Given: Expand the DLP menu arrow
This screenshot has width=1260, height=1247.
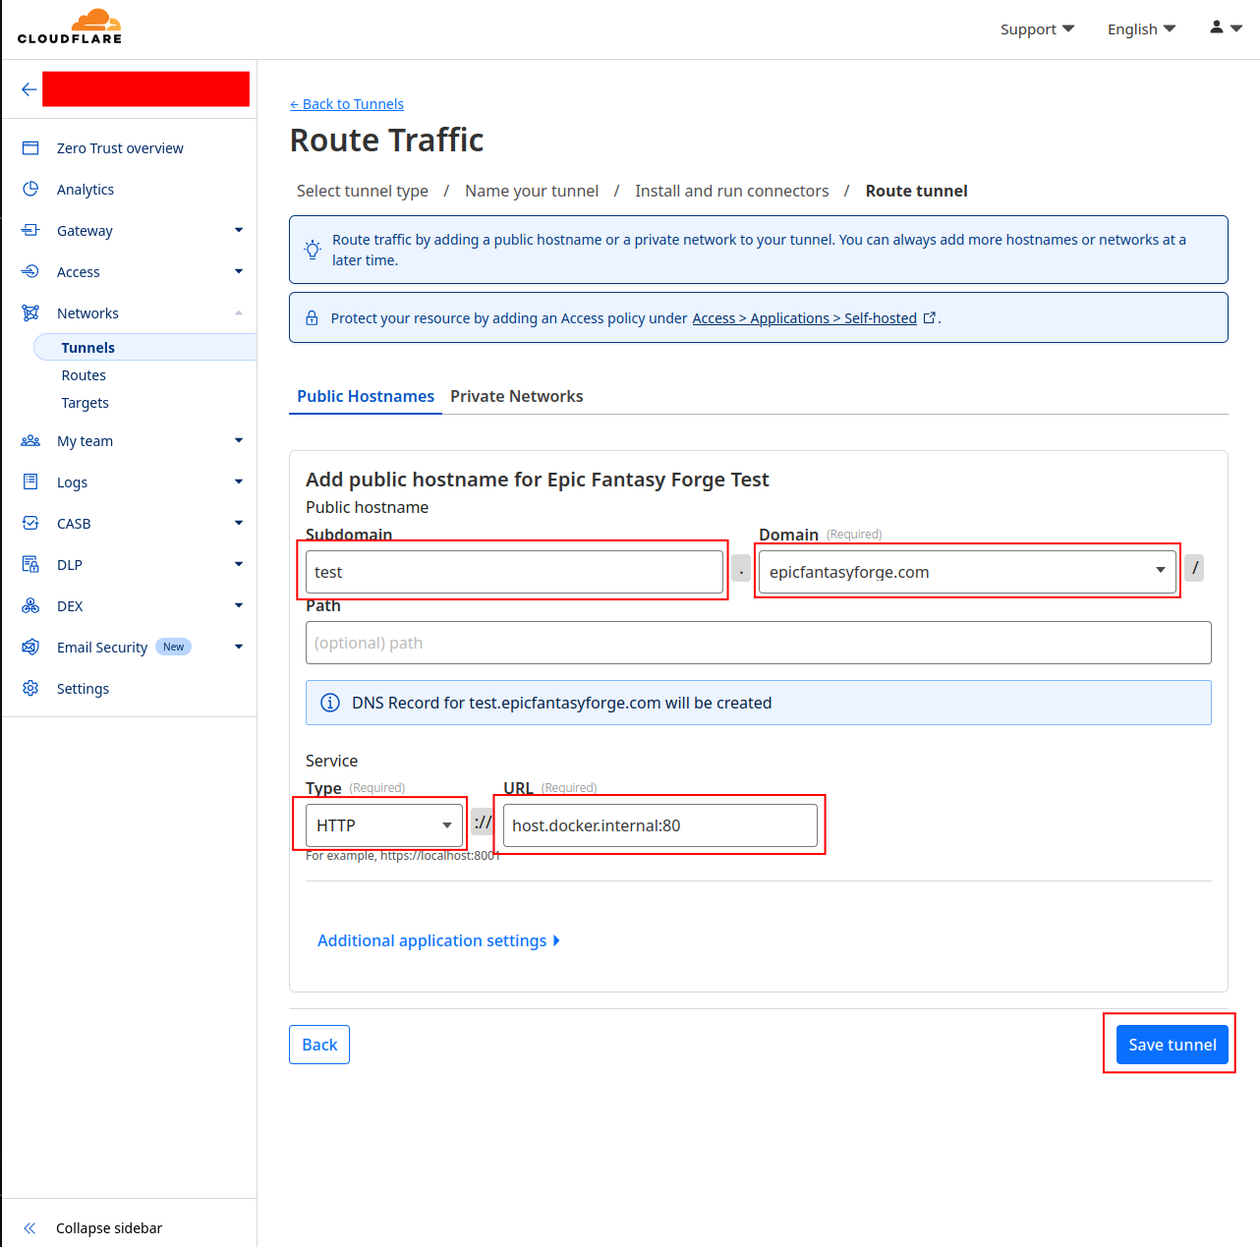Looking at the screenshot, I should coord(239,564).
